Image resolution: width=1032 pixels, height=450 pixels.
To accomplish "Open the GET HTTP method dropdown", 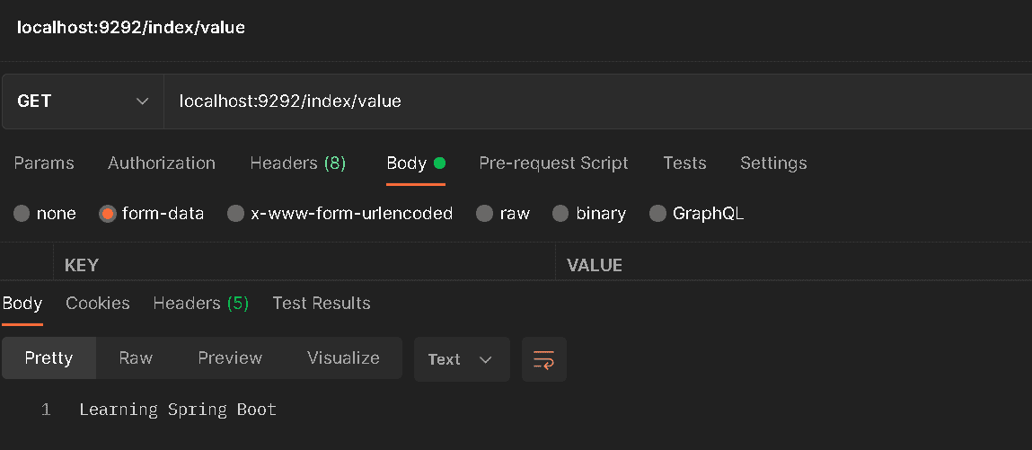I will click(x=83, y=101).
